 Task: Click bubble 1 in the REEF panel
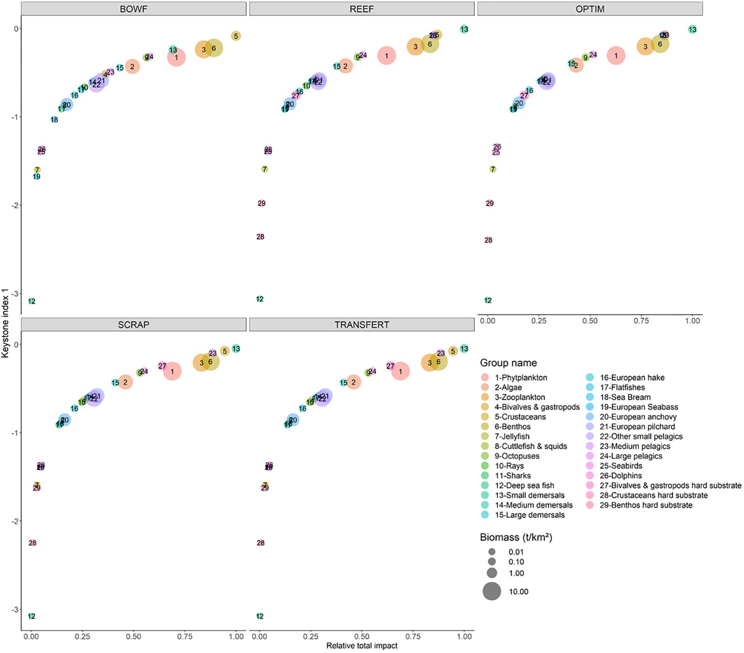[387, 56]
